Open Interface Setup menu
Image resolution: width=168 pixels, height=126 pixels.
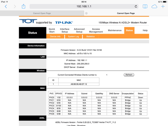point(65,30)
